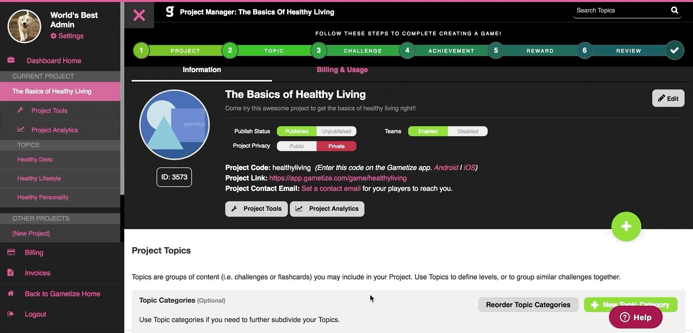693x333 pixels.
Task: Click the wrench icon beside sidebar Project Tools
Action: tap(20, 110)
